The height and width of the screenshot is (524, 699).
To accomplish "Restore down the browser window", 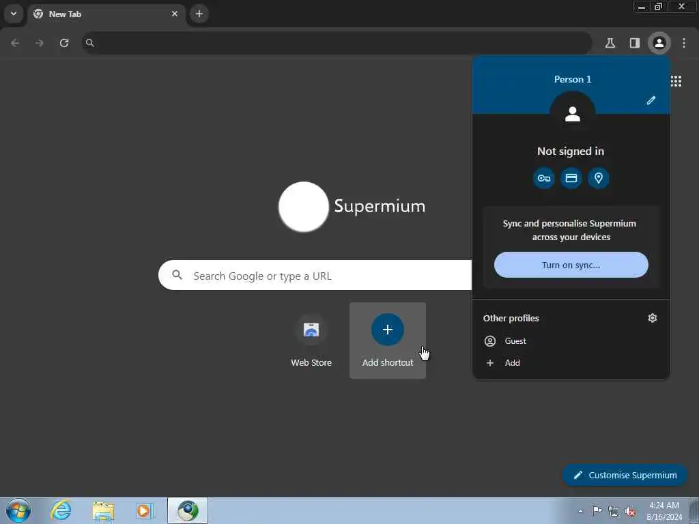I will [658, 7].
